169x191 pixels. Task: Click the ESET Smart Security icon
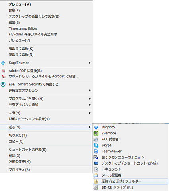click(x=3, y=84)
